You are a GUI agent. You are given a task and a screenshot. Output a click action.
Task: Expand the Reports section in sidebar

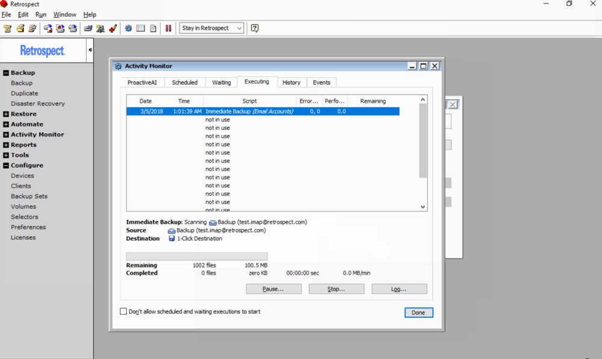[6, 145]
